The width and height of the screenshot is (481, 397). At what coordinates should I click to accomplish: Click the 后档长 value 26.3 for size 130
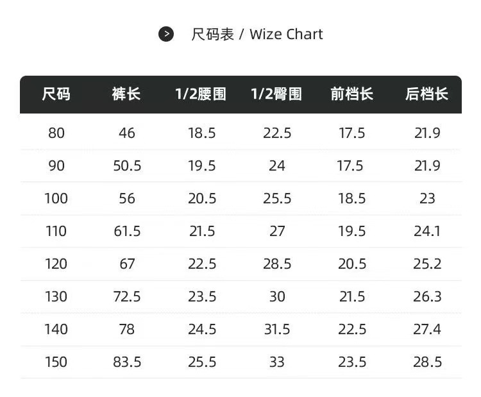click(x=427, y=296)
